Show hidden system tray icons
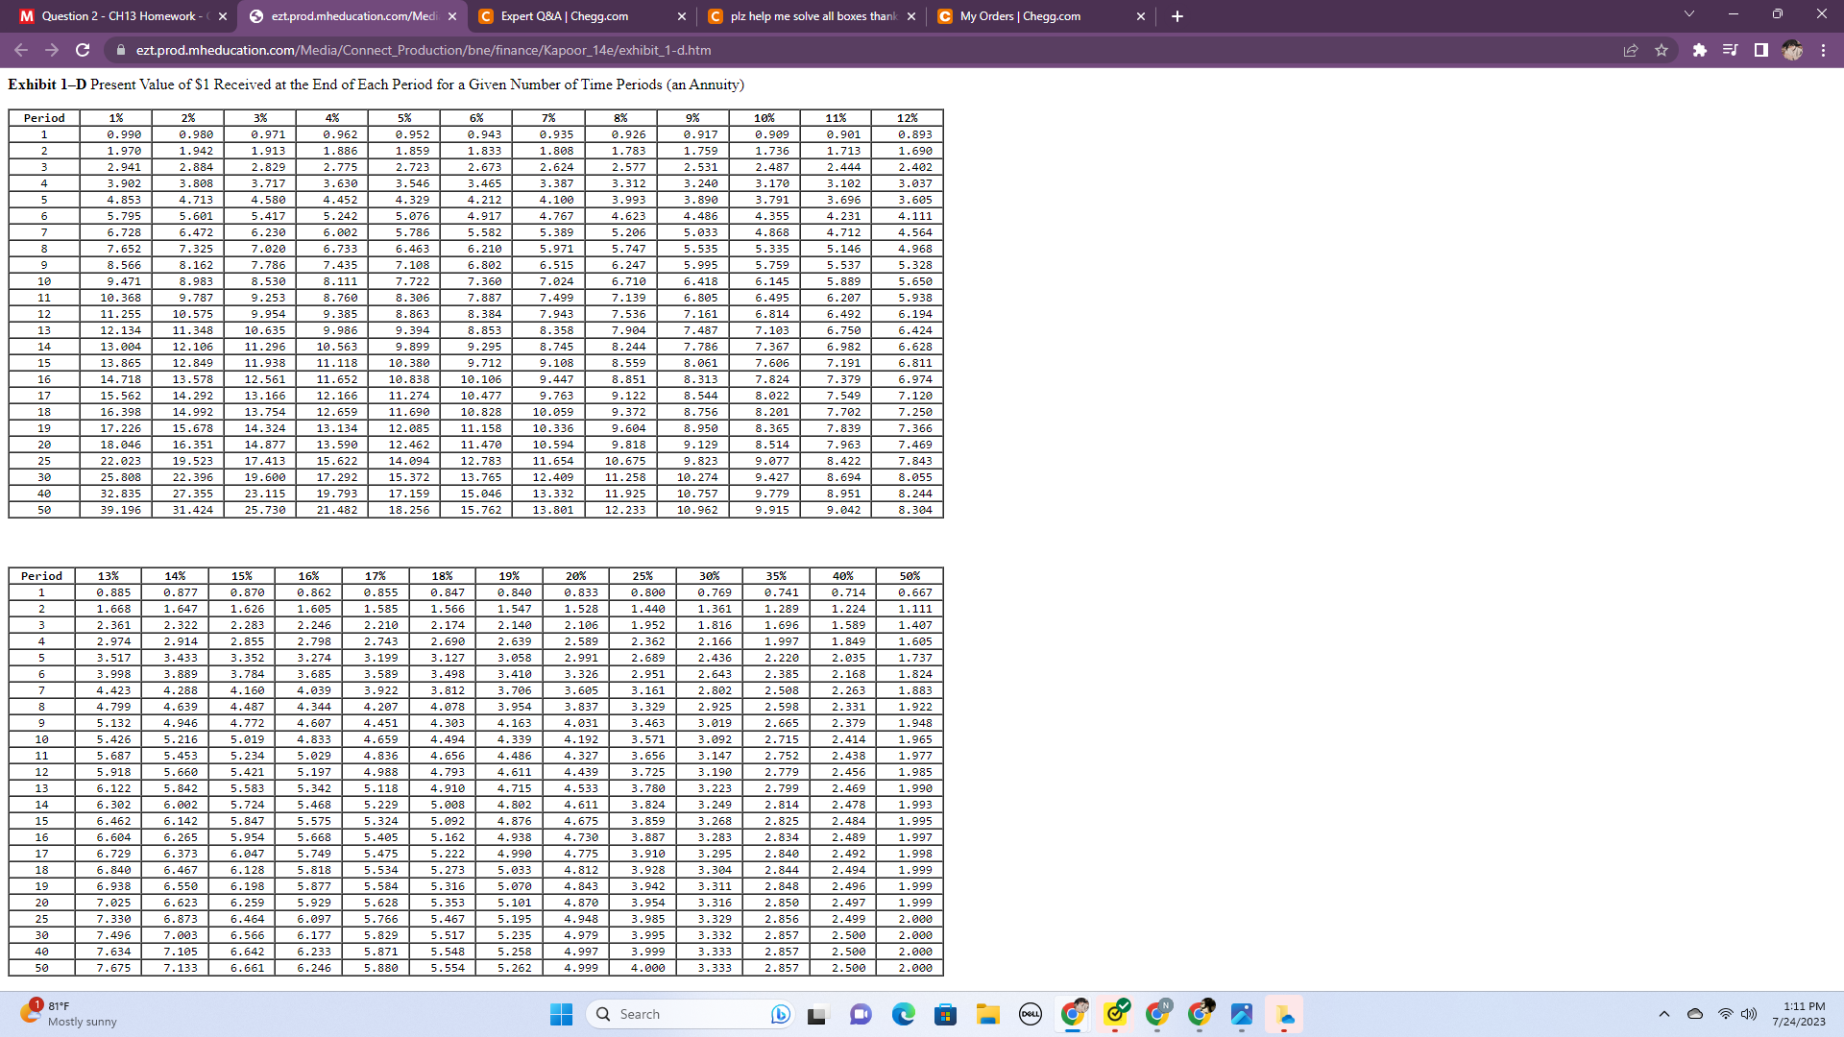This screenshot has height=1037, width=1844. coord(1664,1014)
